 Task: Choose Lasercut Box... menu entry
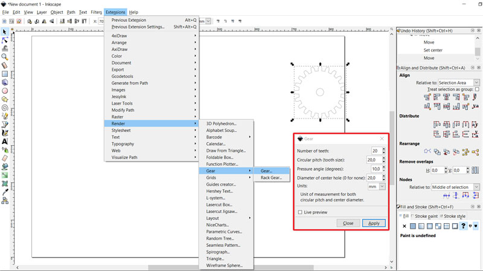tap(226, 204)
